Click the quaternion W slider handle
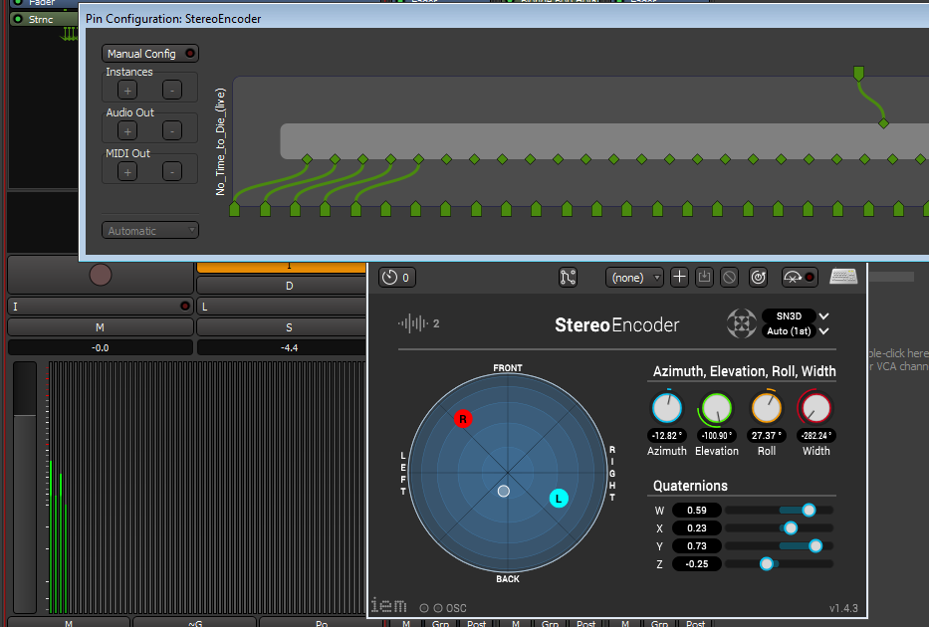 tap(809, 510)
